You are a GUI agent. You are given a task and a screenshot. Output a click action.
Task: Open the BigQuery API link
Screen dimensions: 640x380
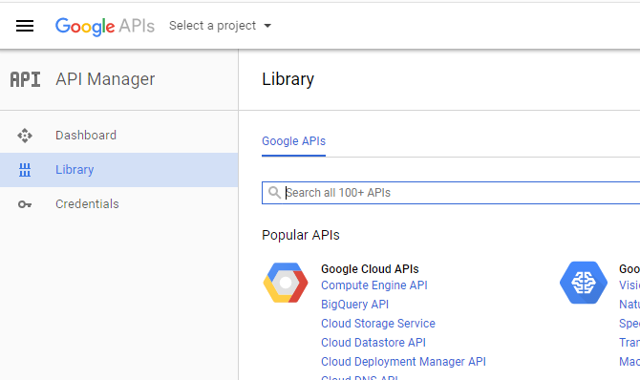tap(354, 305)
